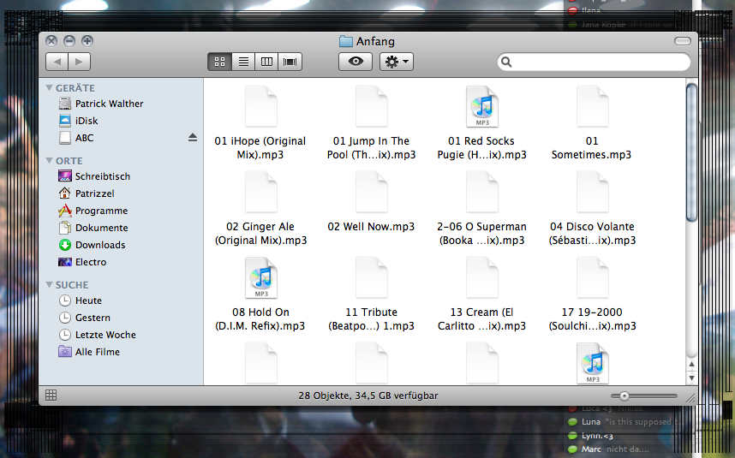Go back with the left arrow button
Viewport: 735px width, 458px height.
coord(57,62)
